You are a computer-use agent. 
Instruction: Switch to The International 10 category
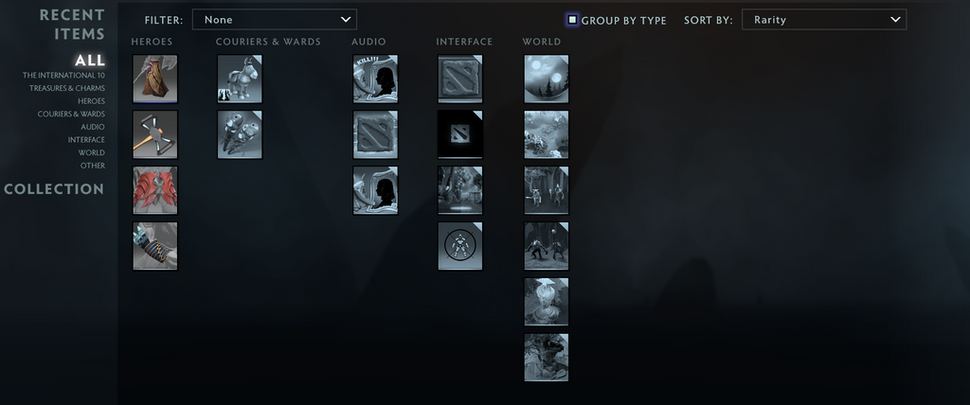(63, 76)
